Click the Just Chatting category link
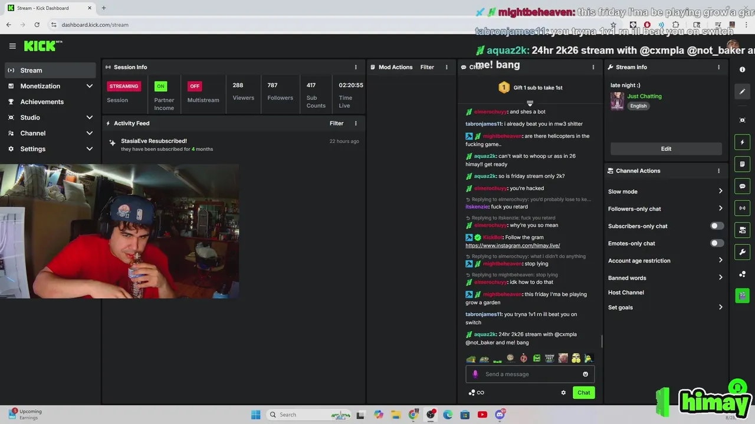The width and height of the screenshot is (755, 424). coord(644,96)
